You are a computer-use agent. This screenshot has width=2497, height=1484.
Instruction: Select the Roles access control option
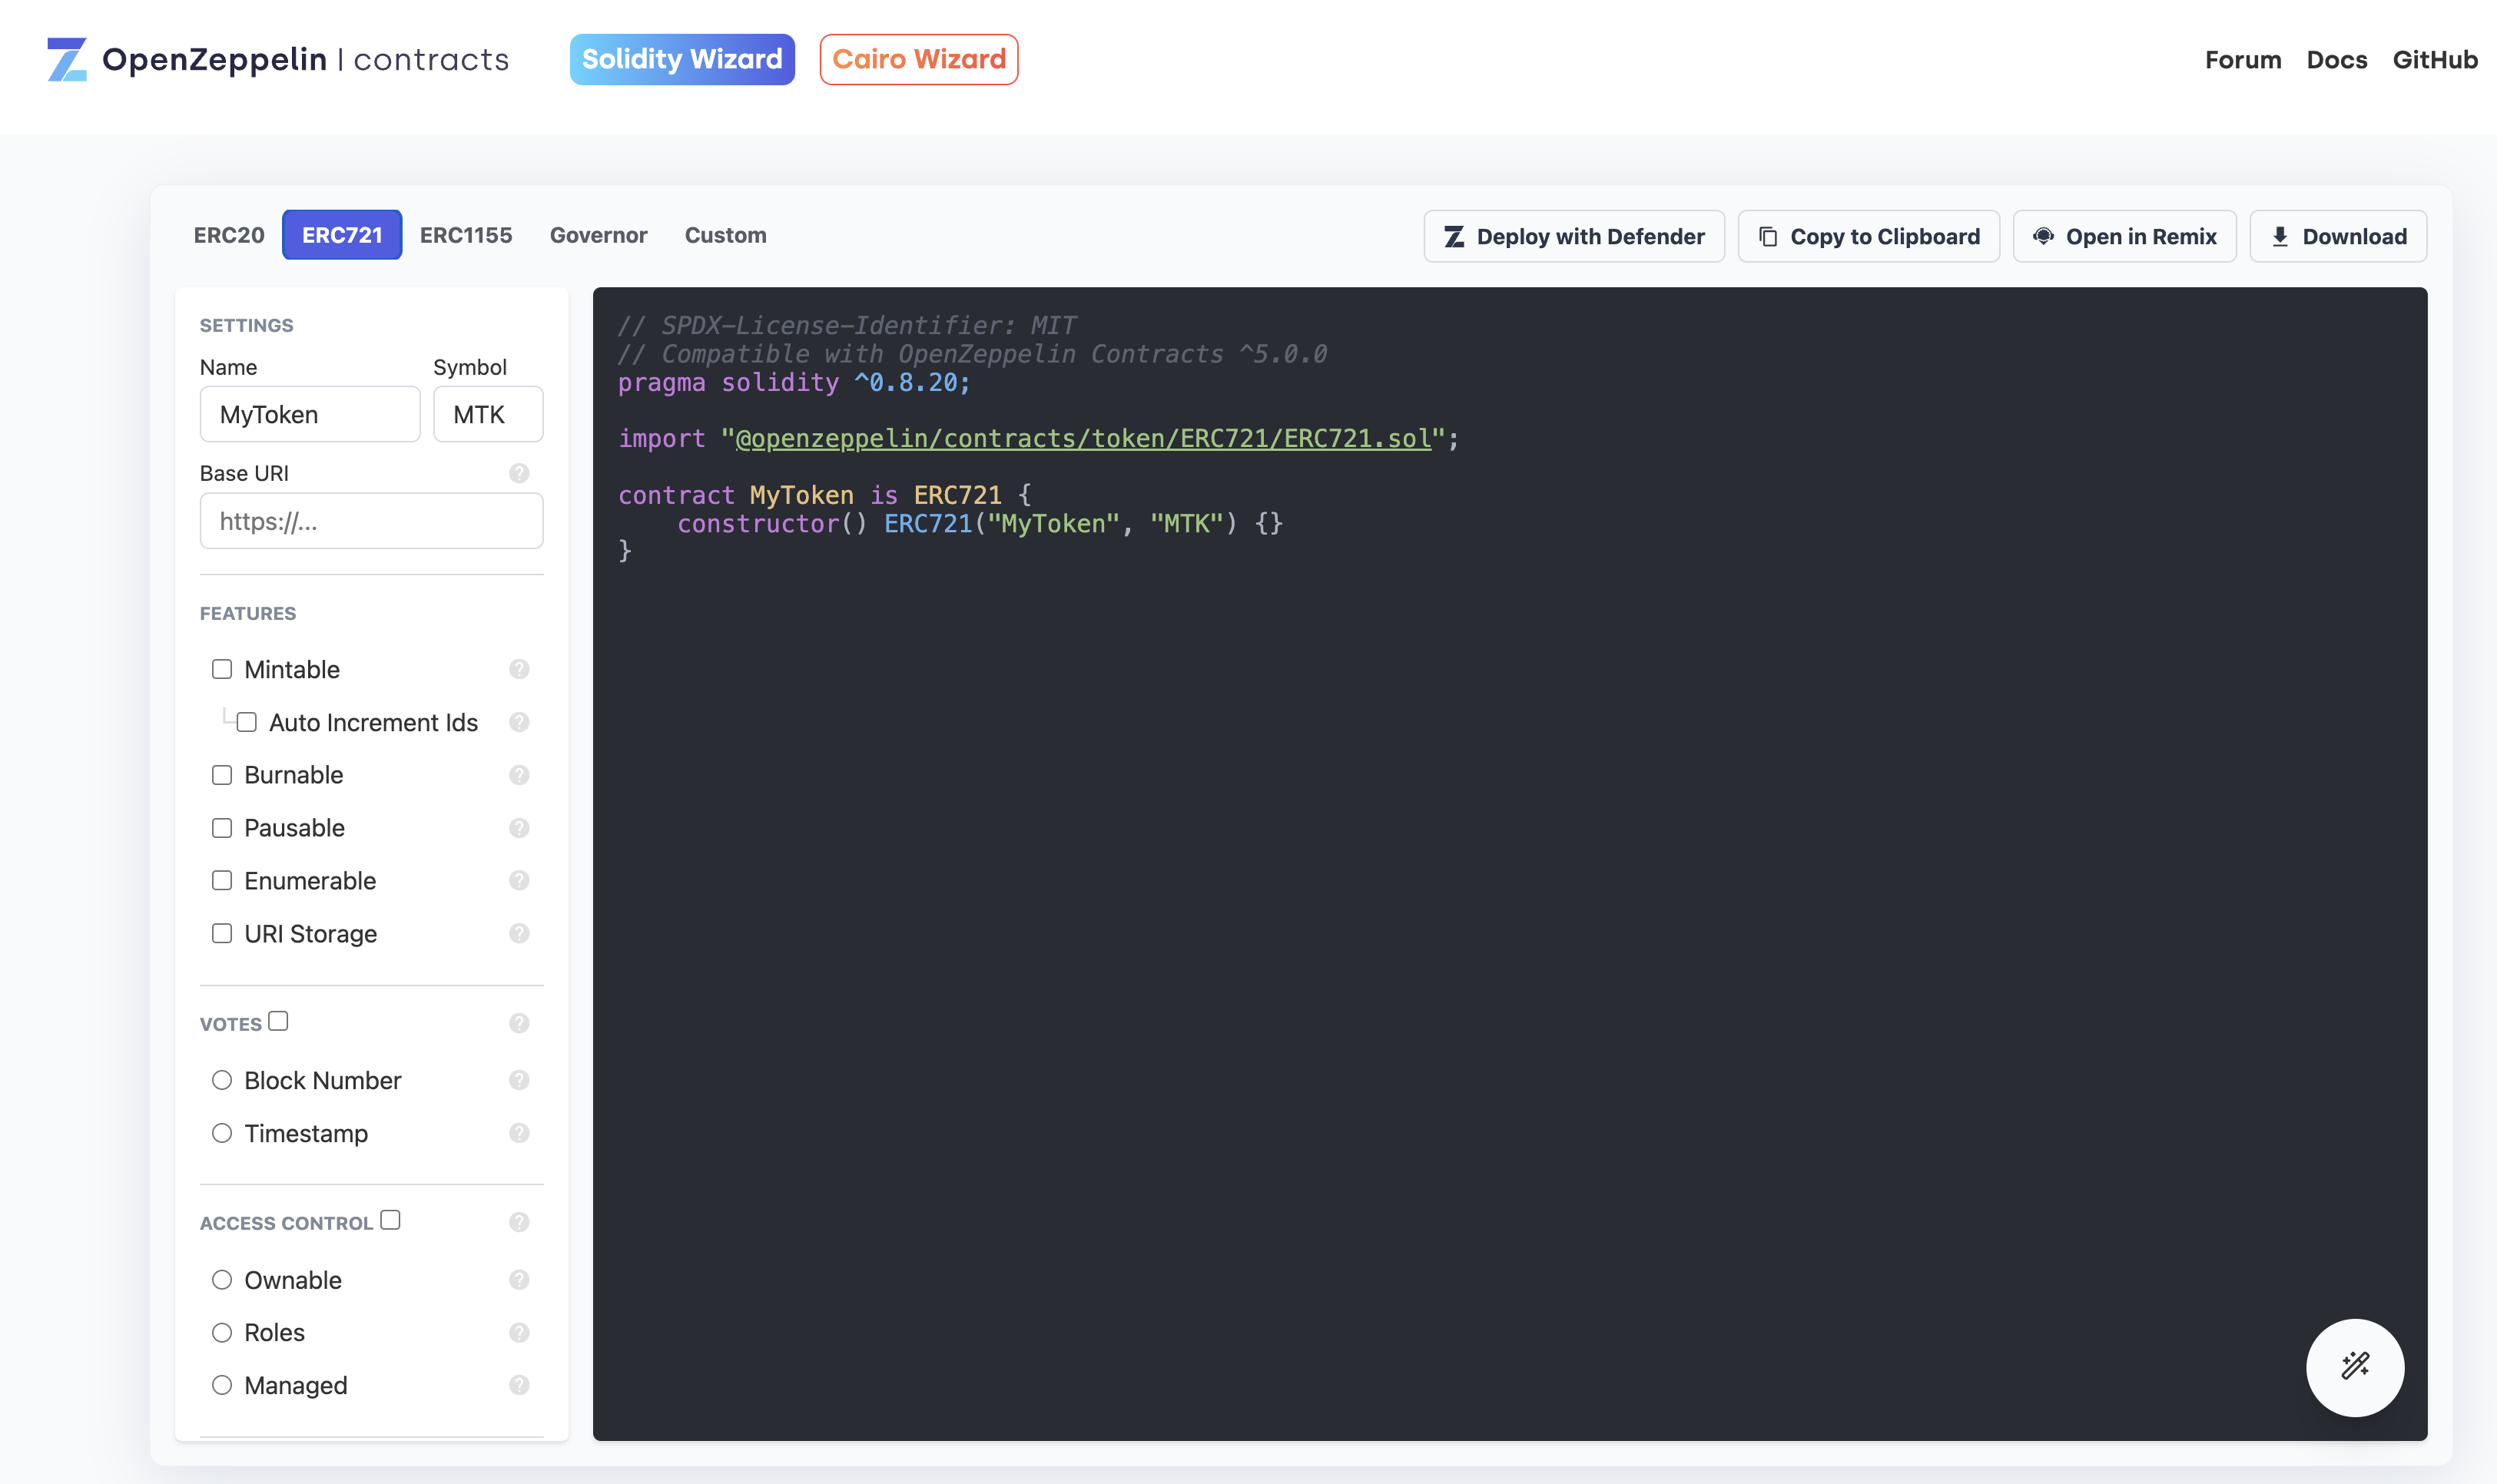tap(221, 1332)
